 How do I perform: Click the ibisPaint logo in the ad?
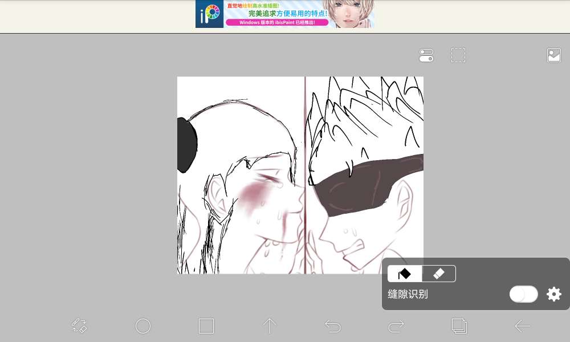(209, 14)
